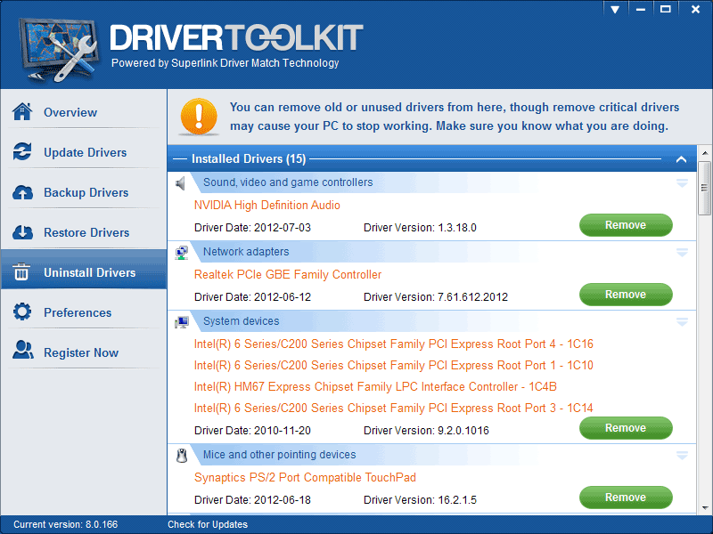Image resolution: width=713 pixels, height=534 pixels.
Task: Open the Backup Drivers tab
Action: (x=86, y=192)
